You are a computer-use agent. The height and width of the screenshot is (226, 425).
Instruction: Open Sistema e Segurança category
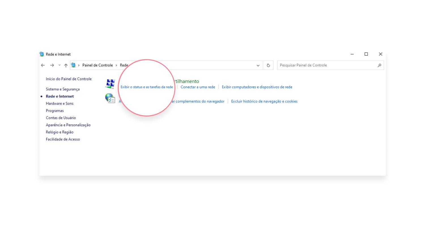tap(63, 89)
